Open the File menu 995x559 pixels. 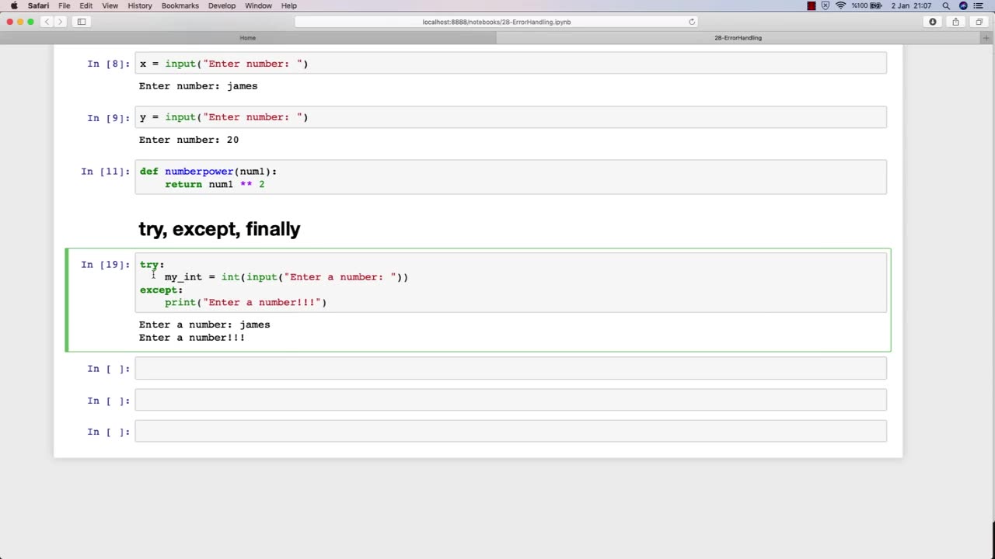[65, 5]
